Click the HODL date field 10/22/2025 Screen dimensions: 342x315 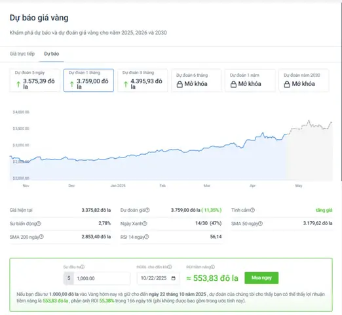(158, 278)
